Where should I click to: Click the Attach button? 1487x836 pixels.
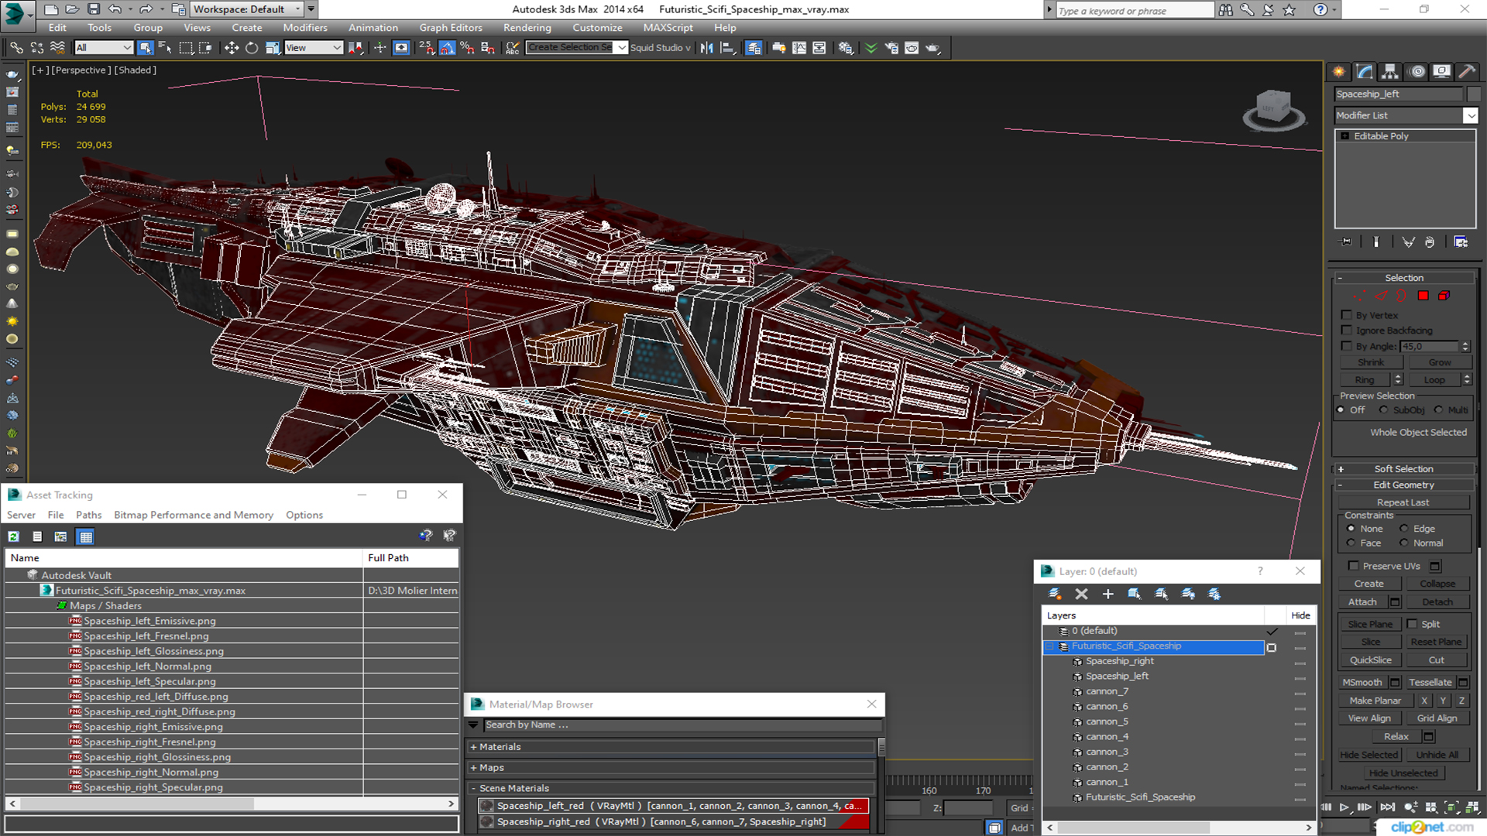click(1362, 602)
